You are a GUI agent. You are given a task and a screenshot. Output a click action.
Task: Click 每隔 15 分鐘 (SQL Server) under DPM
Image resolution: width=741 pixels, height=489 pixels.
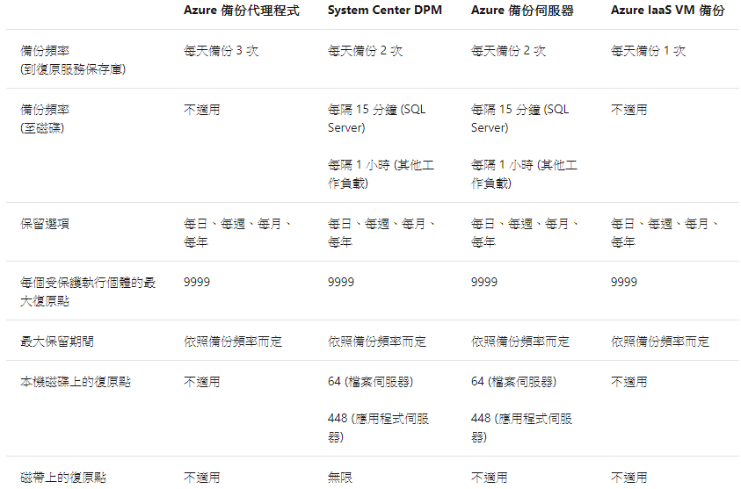(x=376, y=119)
